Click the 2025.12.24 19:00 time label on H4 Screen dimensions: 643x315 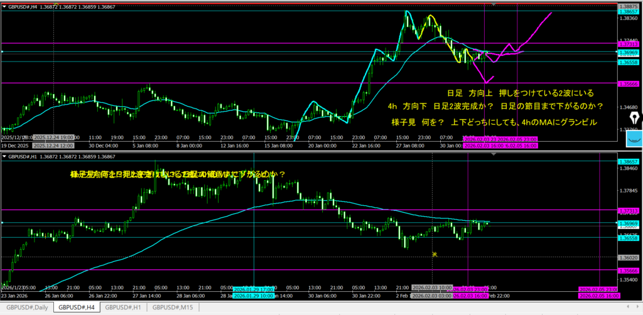click(x=55, y=136)
